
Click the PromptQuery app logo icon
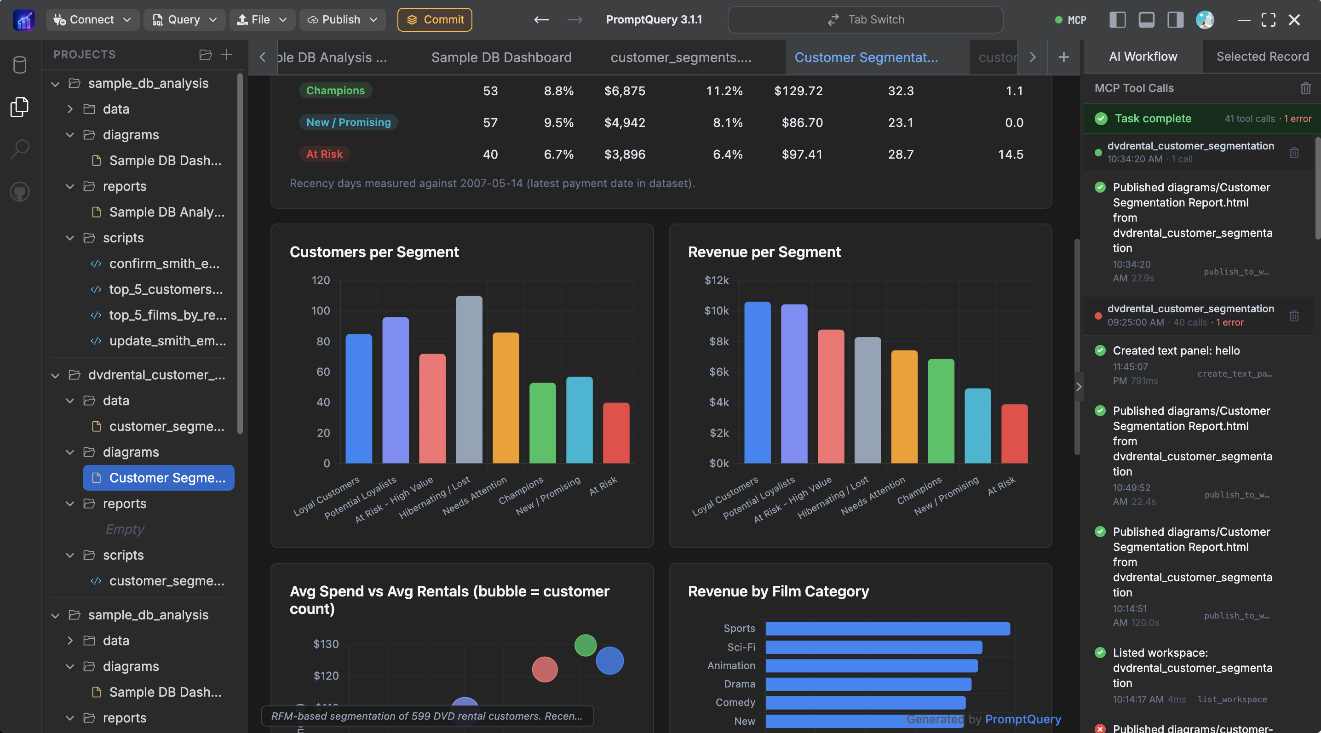(23, 20)
